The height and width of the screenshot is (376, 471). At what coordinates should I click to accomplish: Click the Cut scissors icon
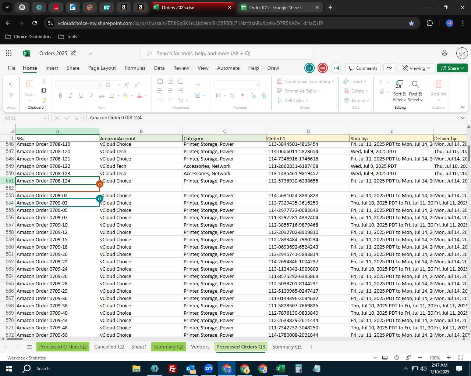point(44,81)
